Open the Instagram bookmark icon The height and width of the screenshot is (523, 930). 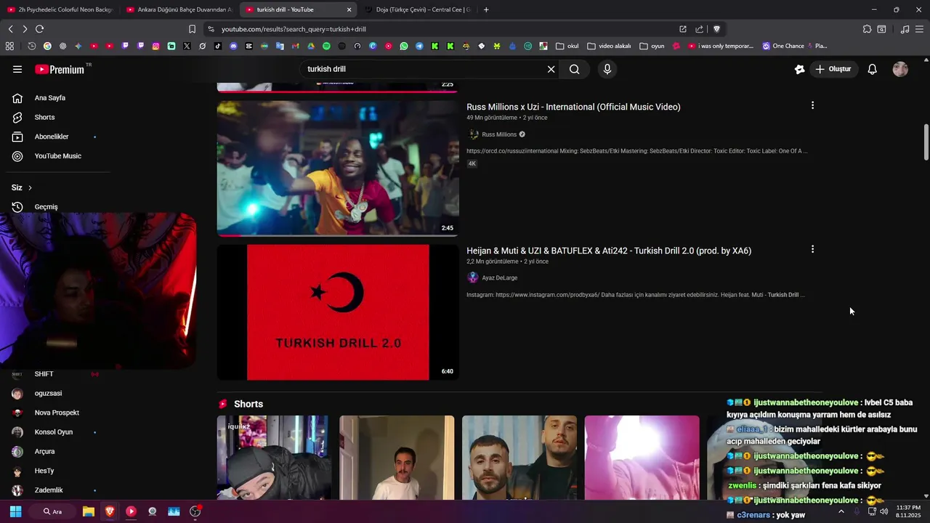pos(155,46)
